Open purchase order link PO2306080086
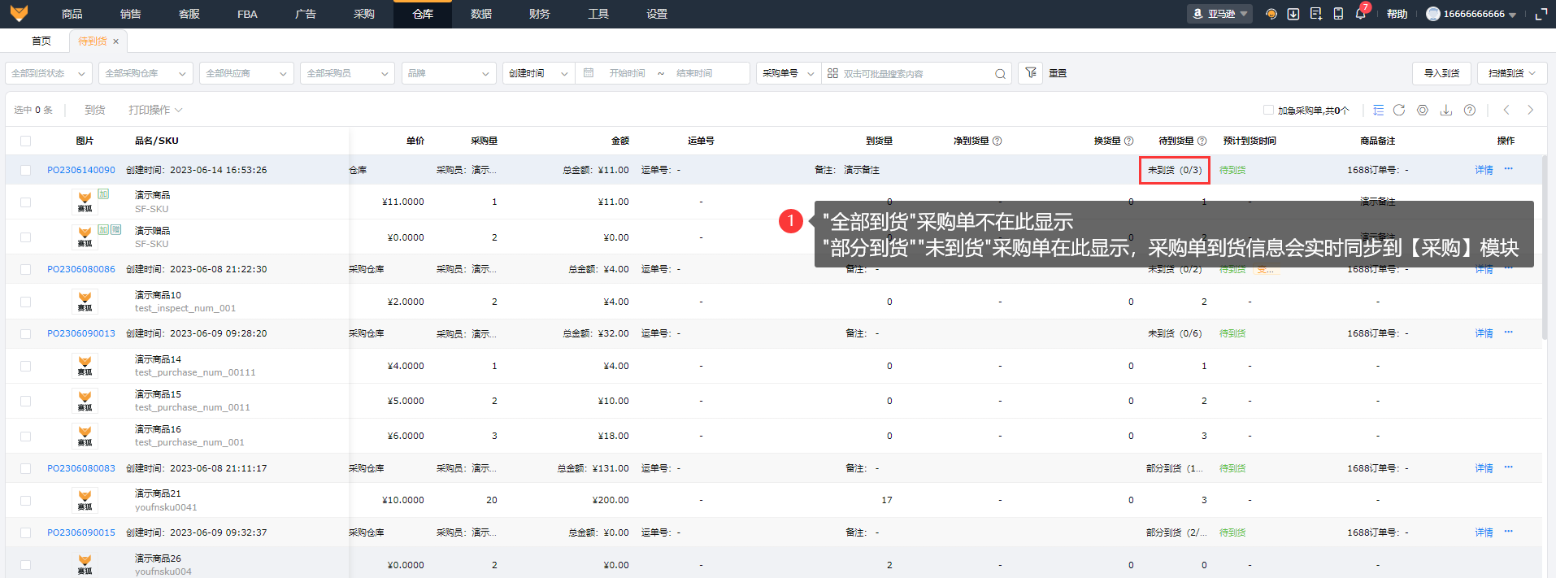This screenshot has height=578, width=1556. click(x=81, y=269)
